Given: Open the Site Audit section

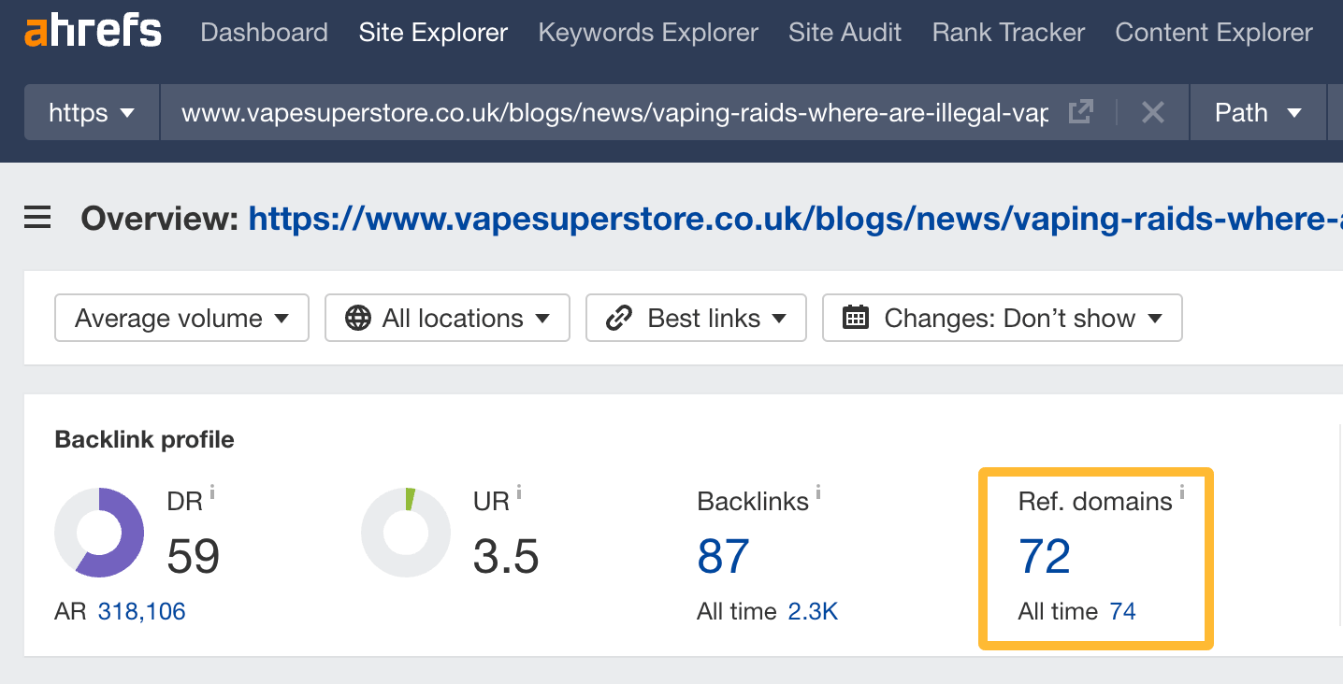Looking at the screenshot, I should tap(845, 32).
